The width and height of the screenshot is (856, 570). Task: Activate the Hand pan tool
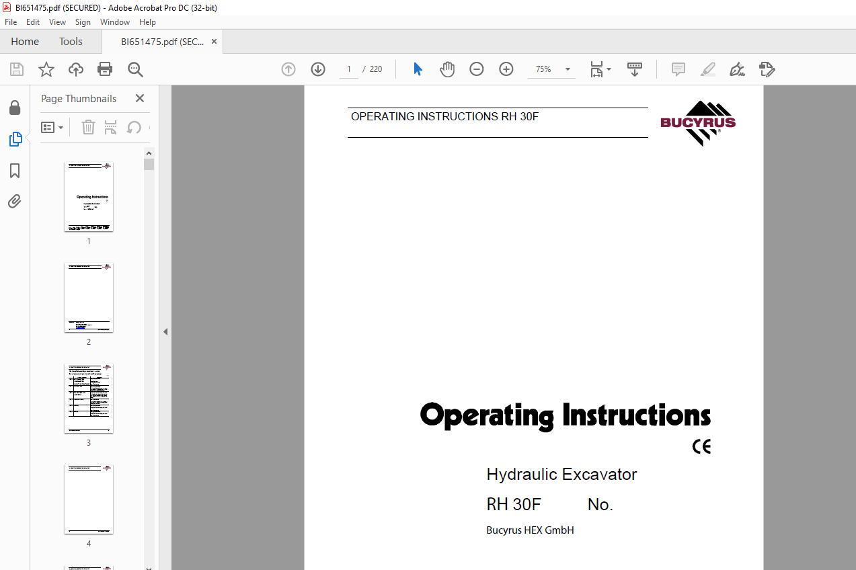pyautogui.click(x=447, y=69)
